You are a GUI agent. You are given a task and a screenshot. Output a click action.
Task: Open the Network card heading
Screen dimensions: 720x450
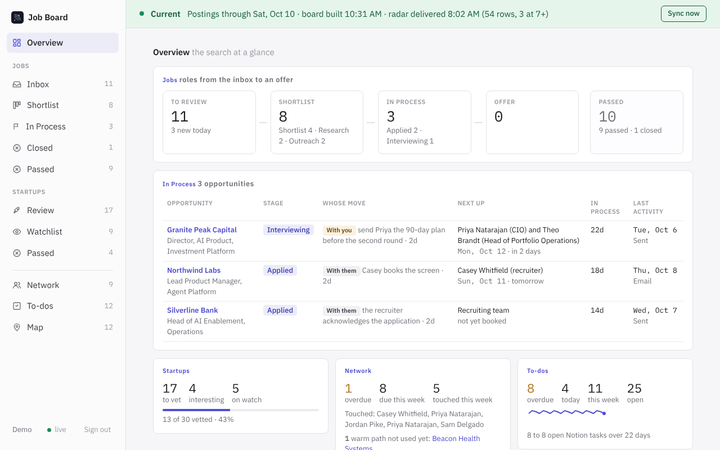358,371
